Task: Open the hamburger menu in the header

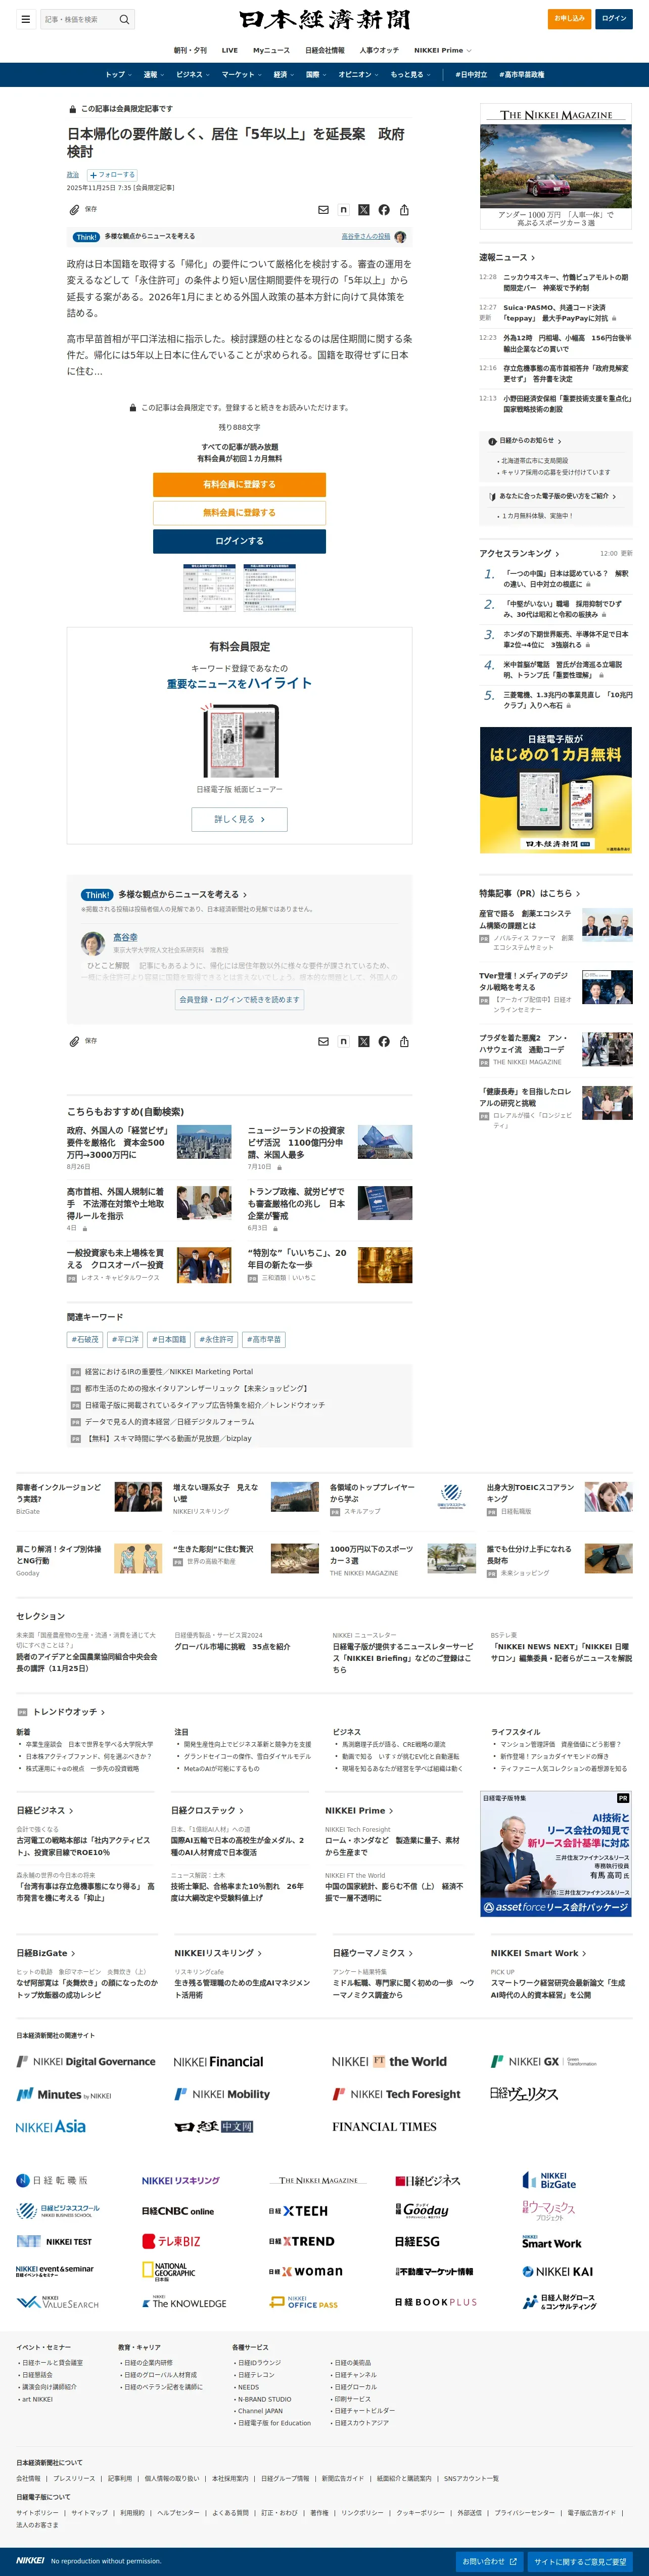Action: 25,19
